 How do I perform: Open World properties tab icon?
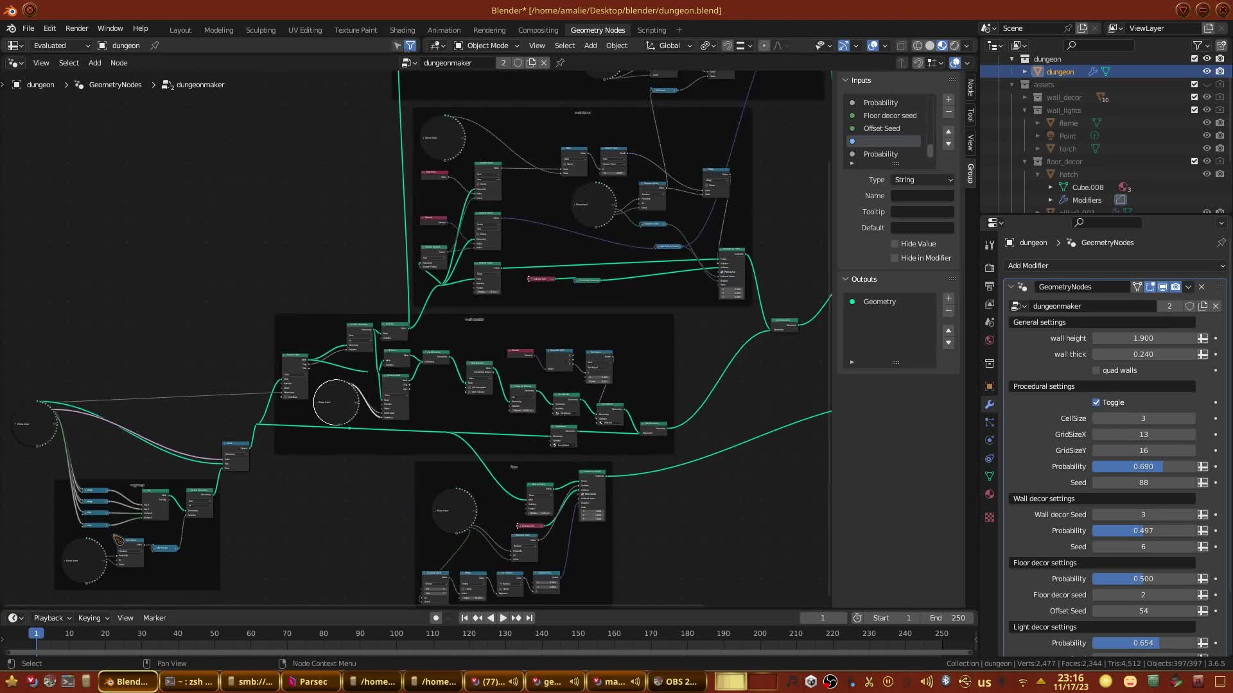(x=990, y=340)
